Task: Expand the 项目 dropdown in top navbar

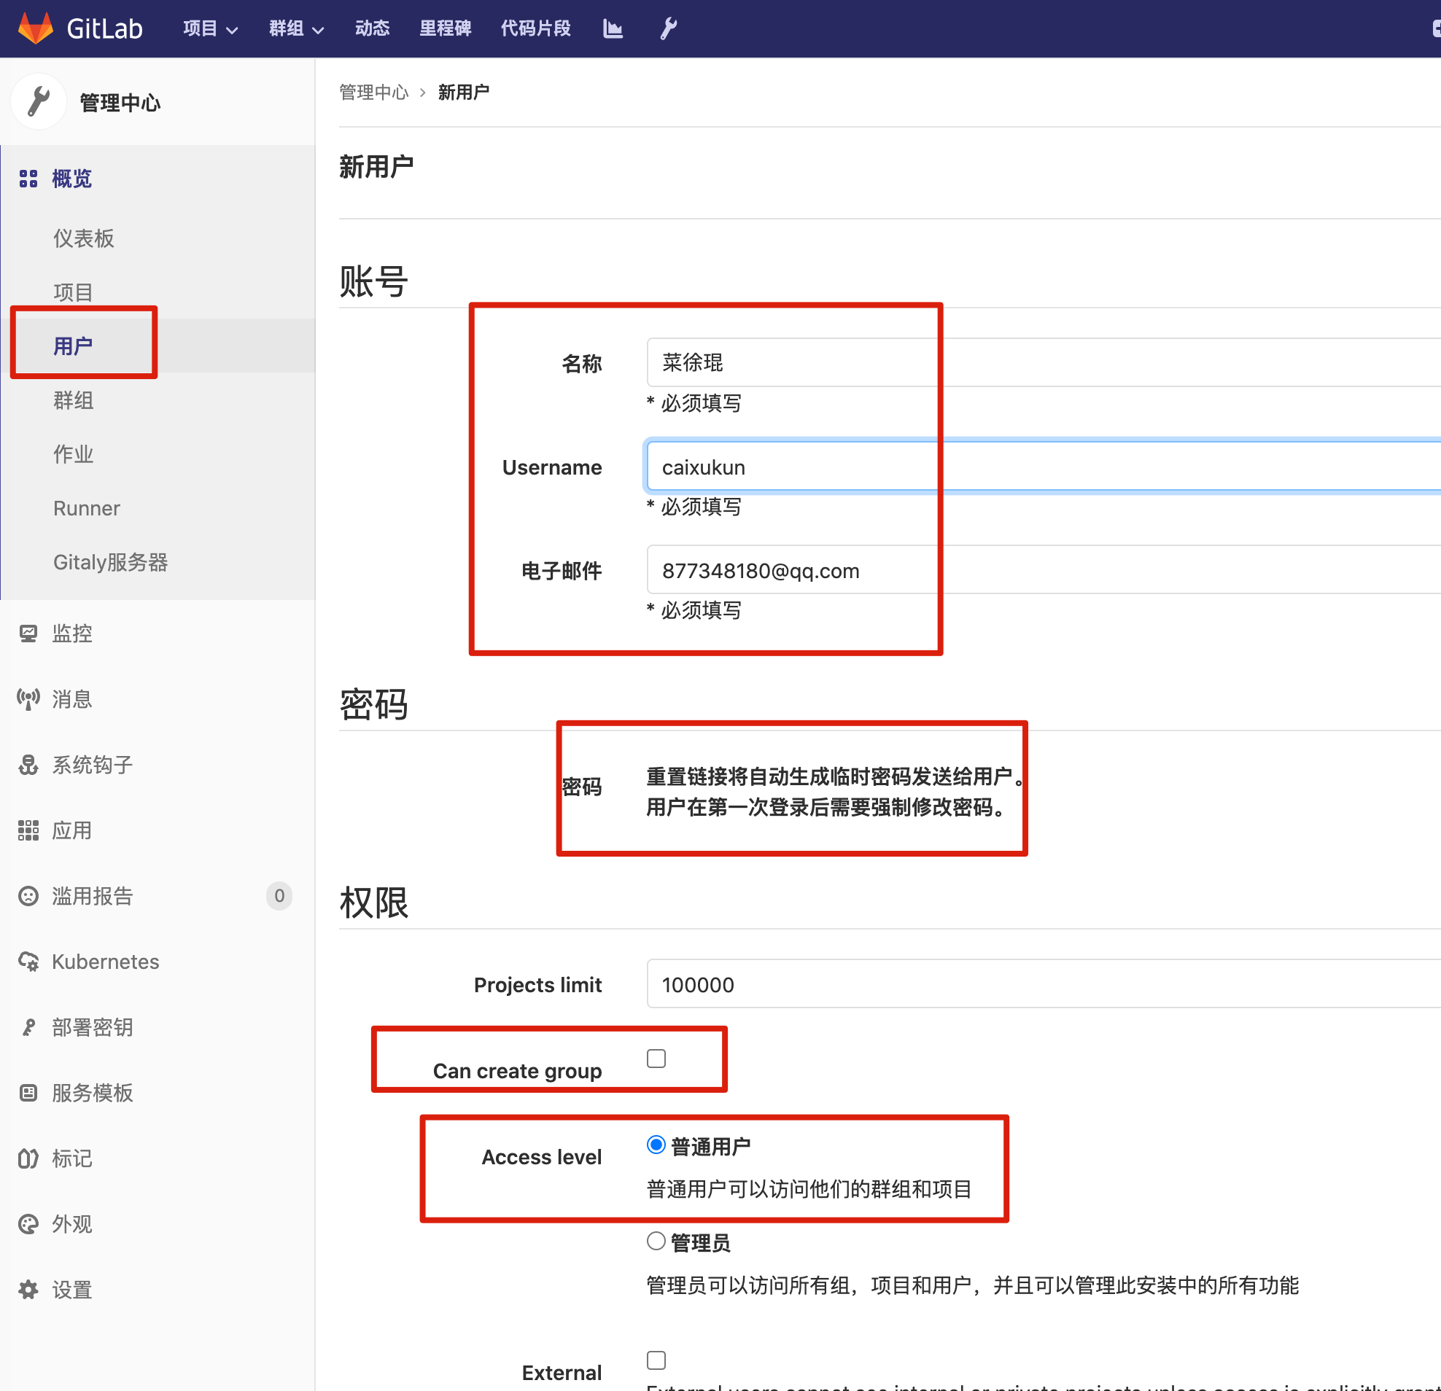Action: [210, 28]
